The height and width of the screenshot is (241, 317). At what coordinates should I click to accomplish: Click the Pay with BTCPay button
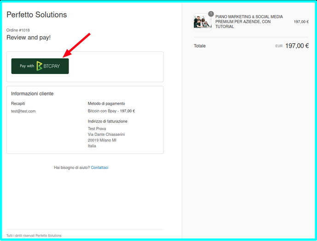40,66
